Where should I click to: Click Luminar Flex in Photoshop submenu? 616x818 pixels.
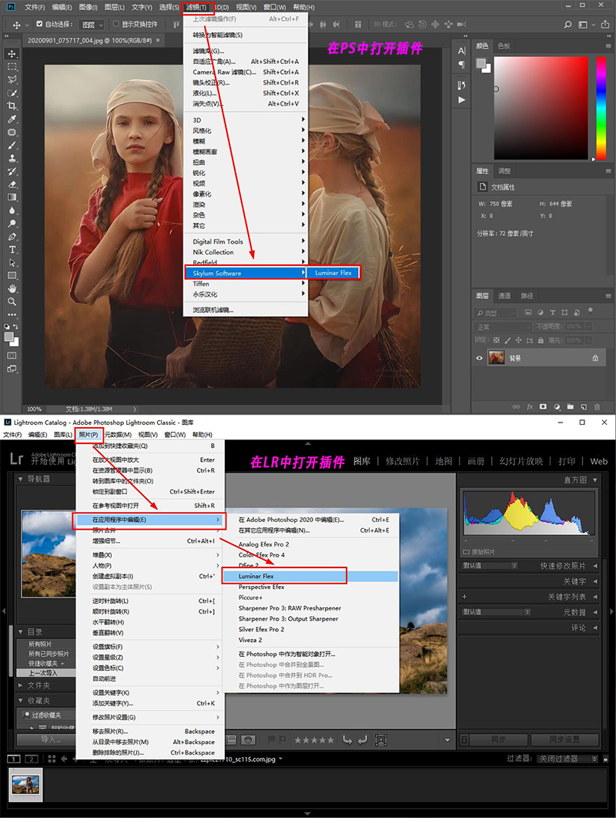333,273
